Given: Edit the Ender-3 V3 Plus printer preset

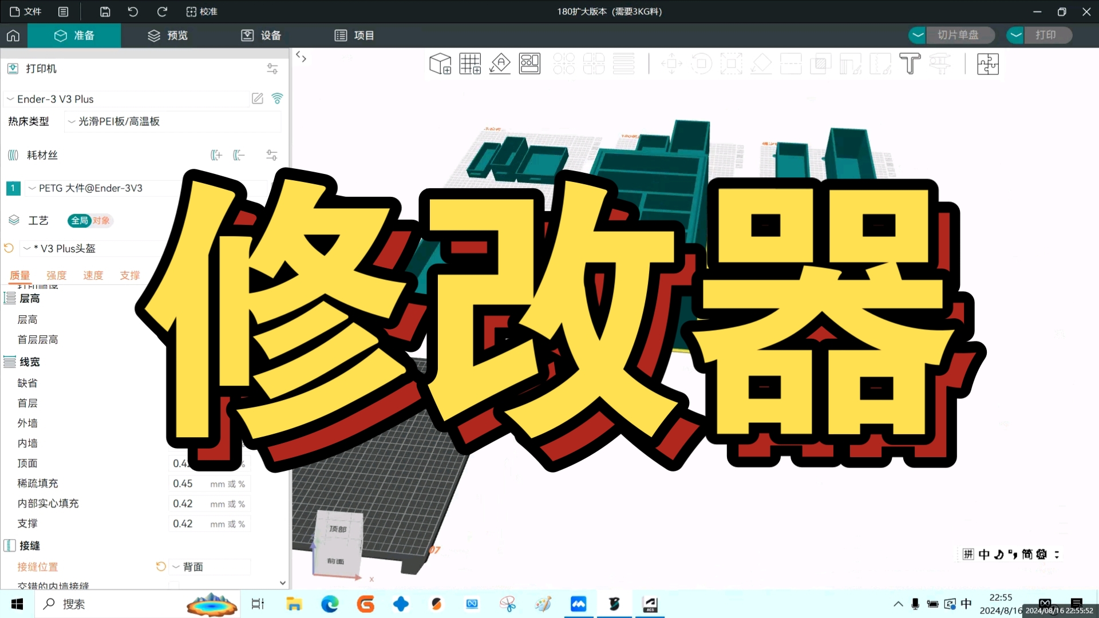Looking at the screenshot, I should [x=258, y=98].
